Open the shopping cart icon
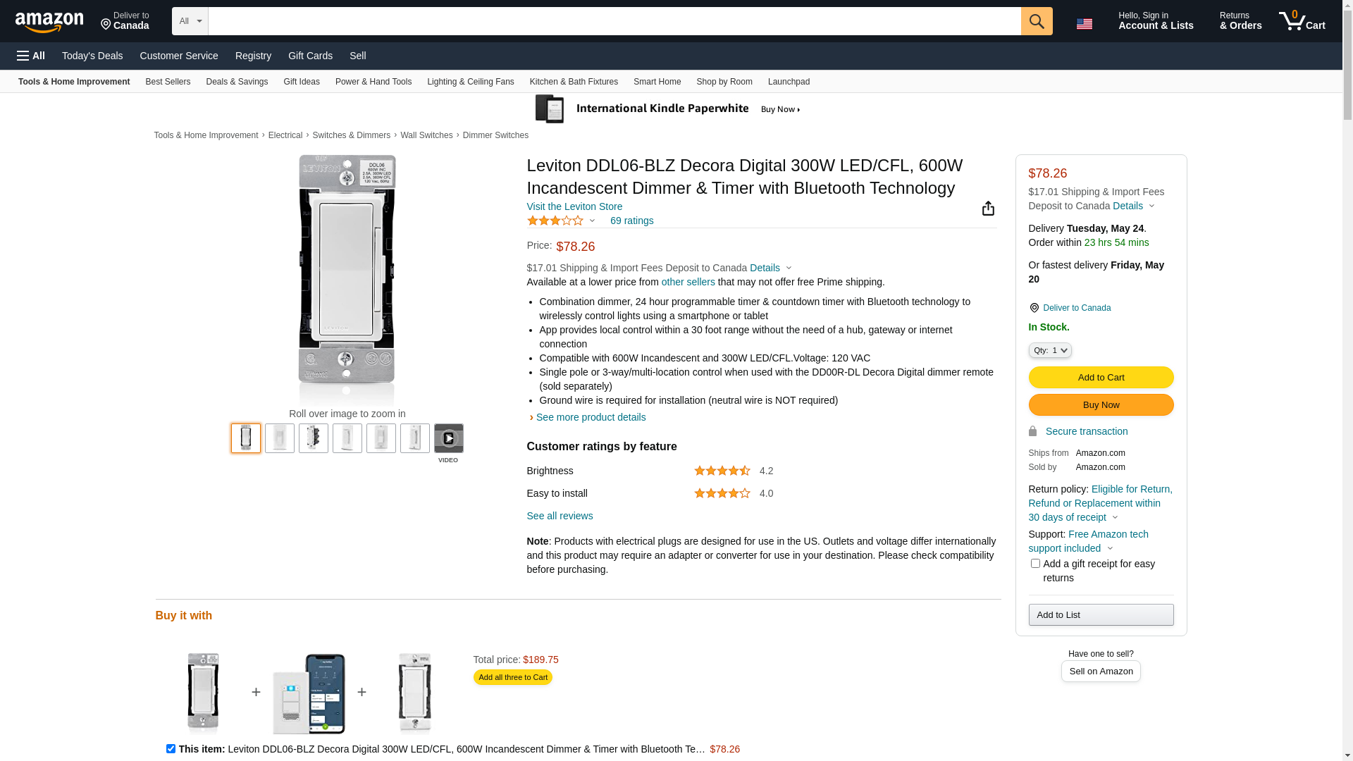The height and width of the screenshot is (761, 1353). pos(1302,21)
